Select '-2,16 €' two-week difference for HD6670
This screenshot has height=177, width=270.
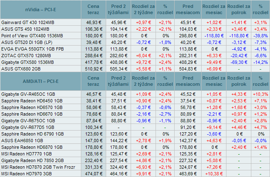[x=144, y=114]
